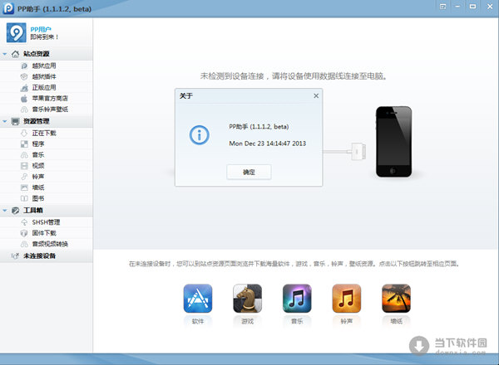Image resolution: width=499 pixels, height=365 pixels.
Task: Open the 音乐 purple note icon
Action: click(297, 299)
